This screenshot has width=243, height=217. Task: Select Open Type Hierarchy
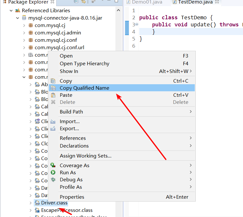[122, 64]
